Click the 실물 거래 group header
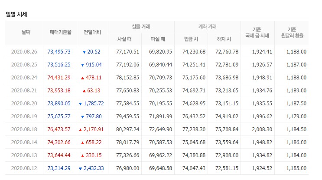322x180 pixels. point(141,26)
